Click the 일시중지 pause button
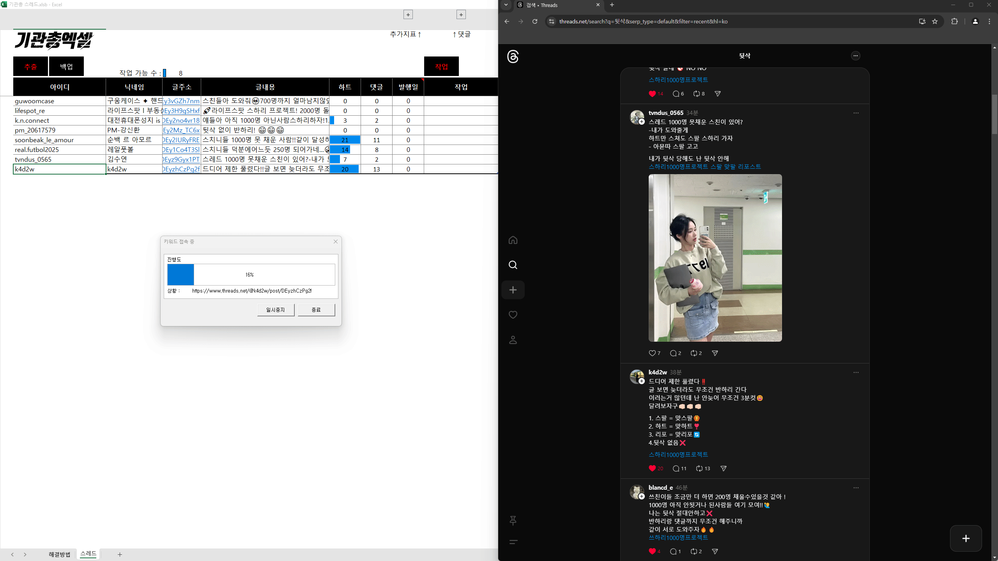998x561 pixels. [276, 310]
